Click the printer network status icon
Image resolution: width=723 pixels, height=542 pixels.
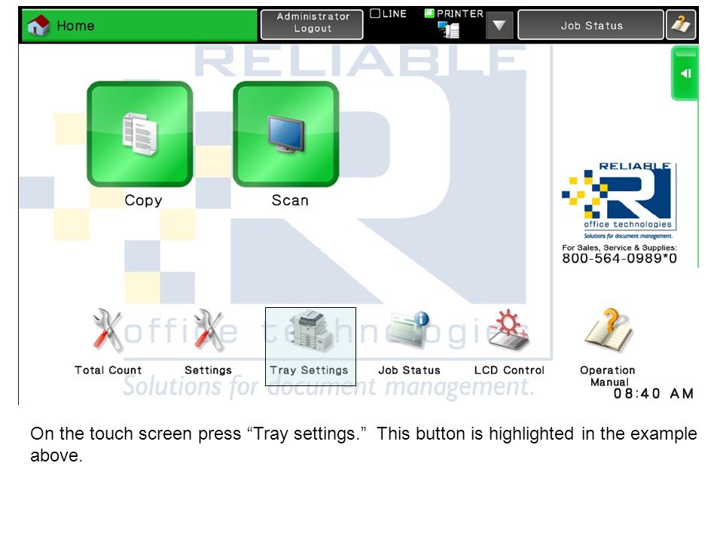pyautogui.click(x=449, y=30)
